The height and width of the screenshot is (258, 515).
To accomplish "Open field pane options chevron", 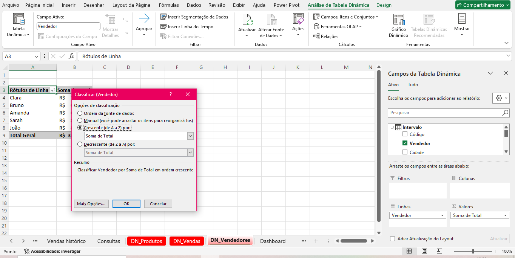I will (x=490, y=73).
